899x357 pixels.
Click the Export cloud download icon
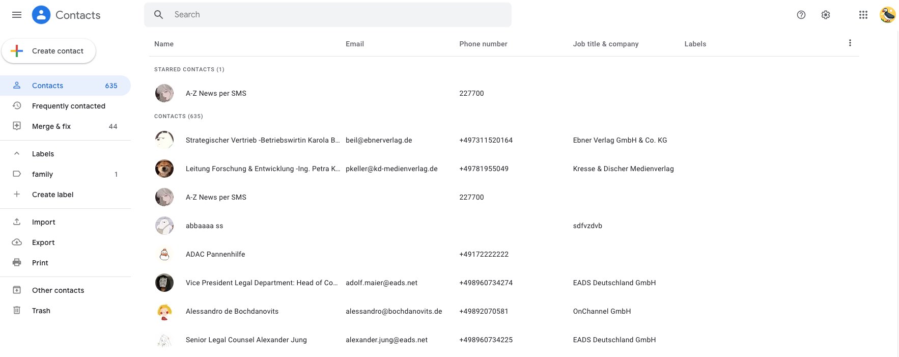(x=17, y=242)
